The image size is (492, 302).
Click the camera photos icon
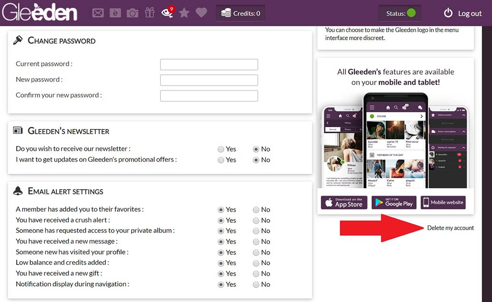tap(132, 13)
